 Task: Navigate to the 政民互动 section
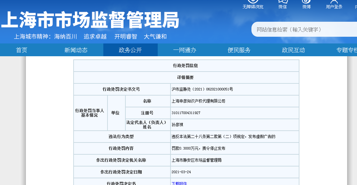293,50
